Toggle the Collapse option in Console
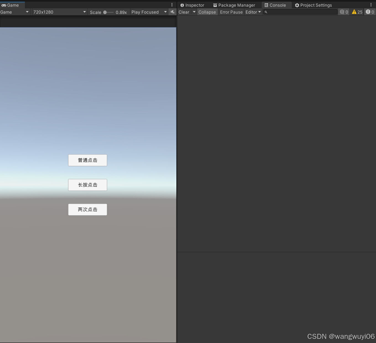Screen dimensions: 376x343 [x=207, y=12]
